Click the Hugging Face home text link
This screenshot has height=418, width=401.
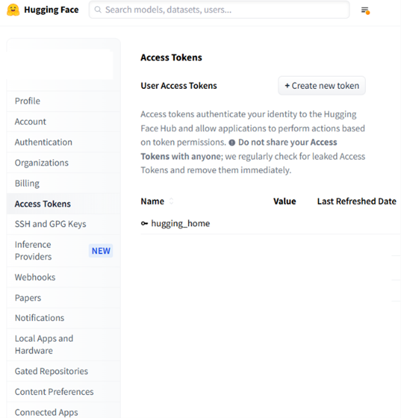click(51, 10)
